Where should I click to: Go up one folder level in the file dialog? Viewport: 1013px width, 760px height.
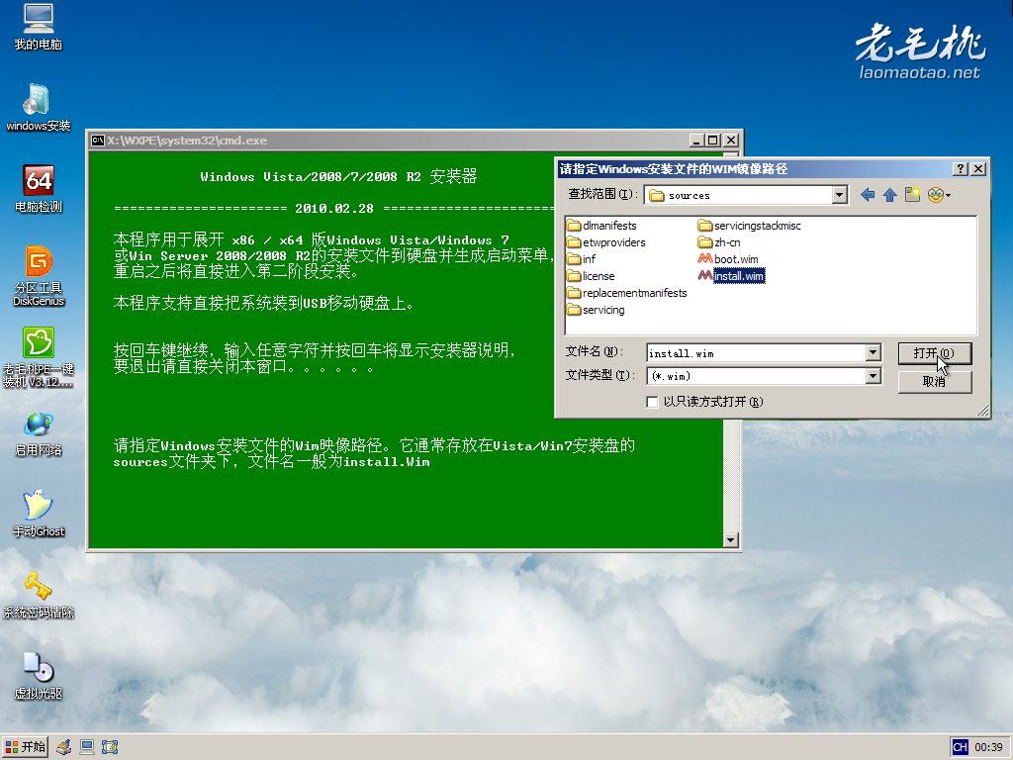pos(889,195)
